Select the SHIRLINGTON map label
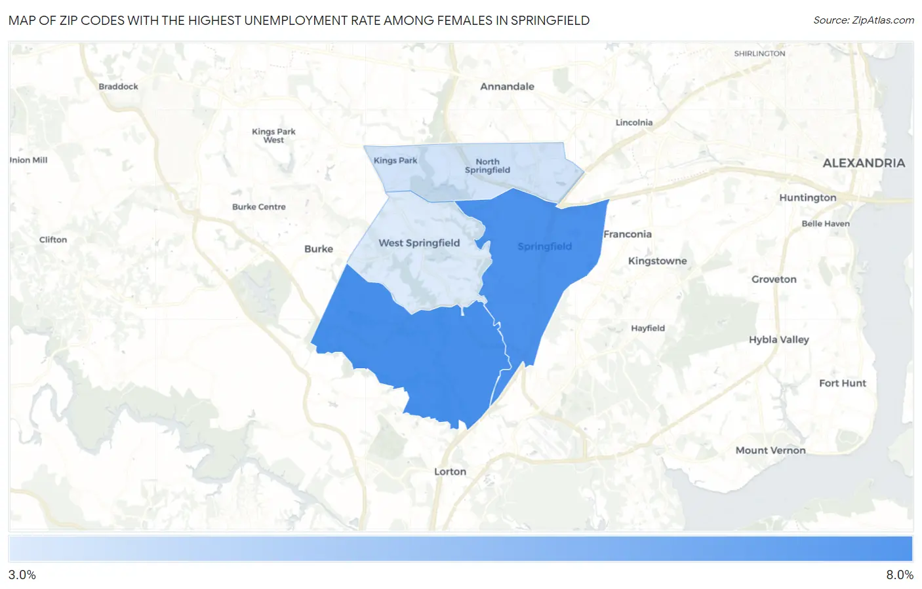 click(x=759, y=54)
